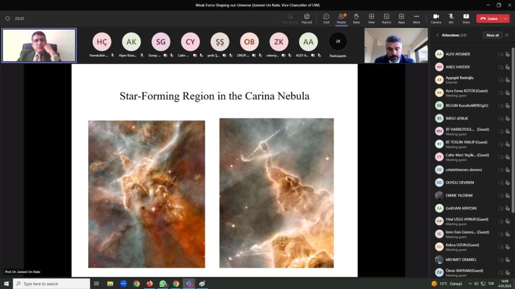Click the ZK participant avatar
515x289 pixels.
(279, 42)
